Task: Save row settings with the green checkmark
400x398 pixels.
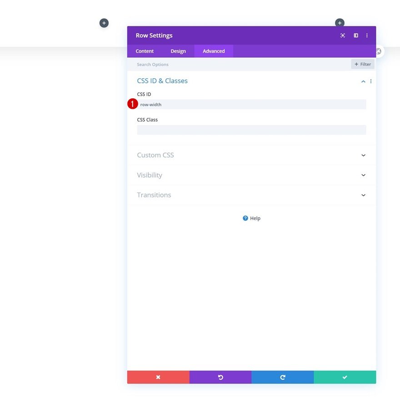Action: (345, 377)
